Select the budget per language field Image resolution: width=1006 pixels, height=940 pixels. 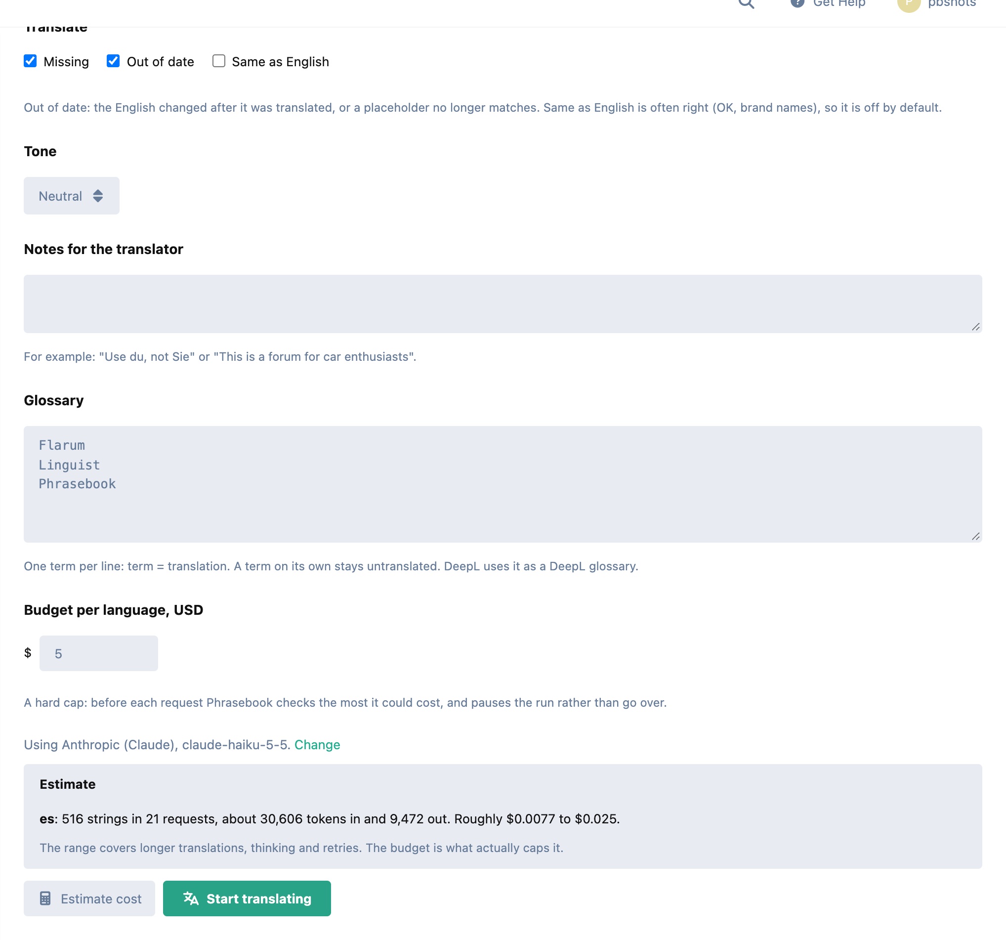pos(99,653)
